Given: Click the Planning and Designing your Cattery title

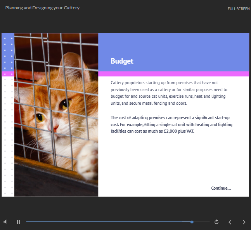Looking at the screenshot, I should [42, 8].
